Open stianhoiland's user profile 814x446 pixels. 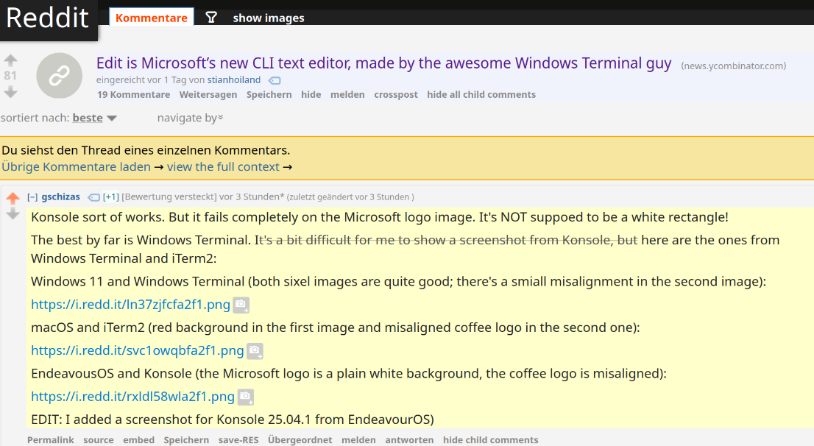coord(233,80)
